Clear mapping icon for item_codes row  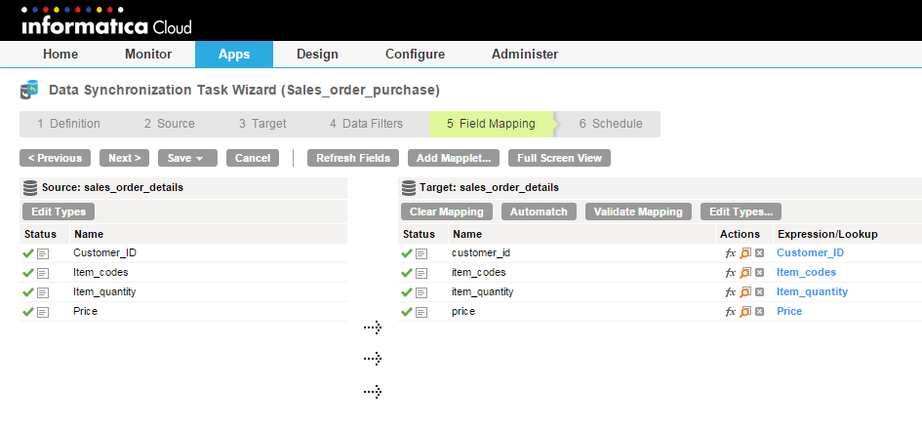tap(759, 273)
